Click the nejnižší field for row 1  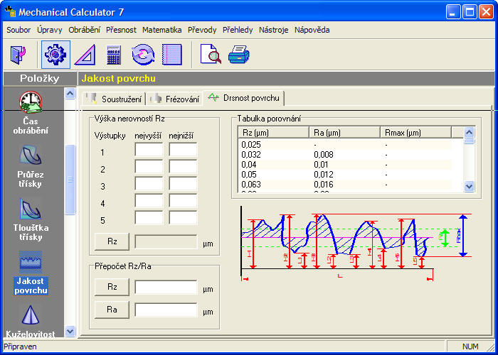[x=183, y=150]
